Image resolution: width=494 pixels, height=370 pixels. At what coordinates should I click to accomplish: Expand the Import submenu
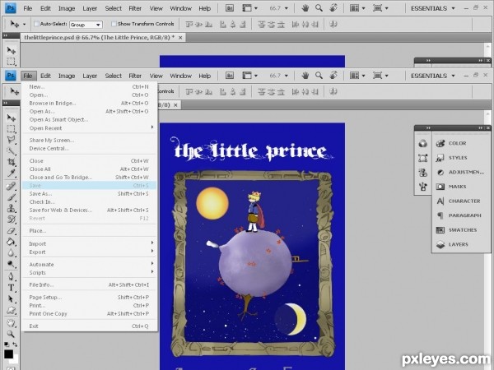(90, 244)
